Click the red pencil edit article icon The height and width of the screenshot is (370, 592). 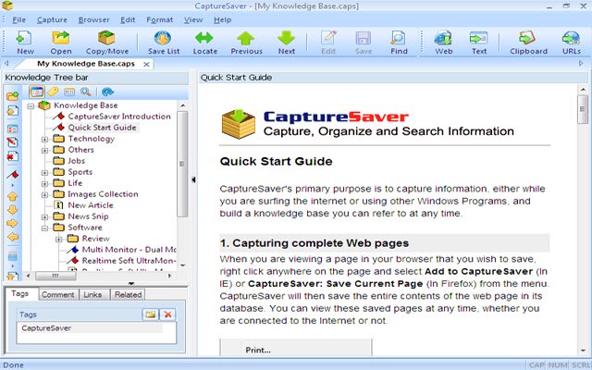pos(12,142)
